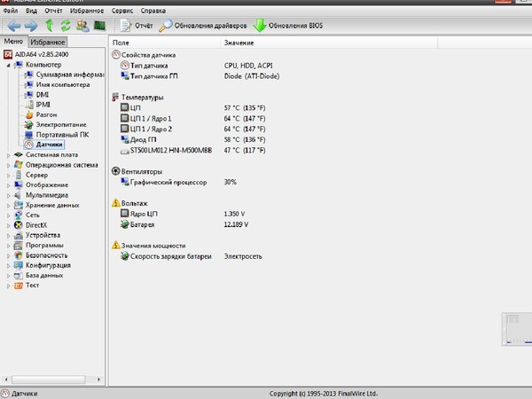Select the Графический процессор fan row
The image size is (532, 399).
coord(179,182)
